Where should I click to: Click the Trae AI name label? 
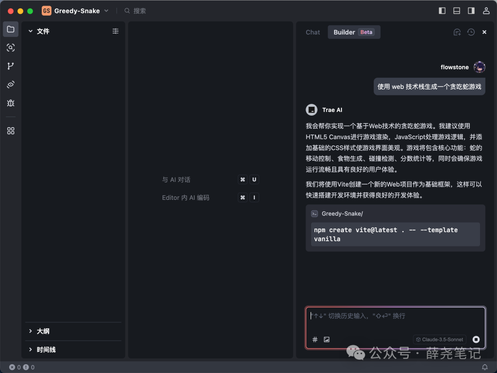pos(332,110)
